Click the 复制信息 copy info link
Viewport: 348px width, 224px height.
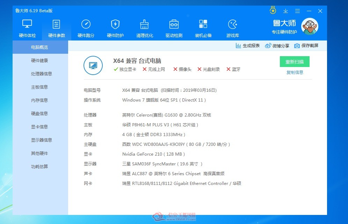pyautogui.click(x=295, y=73)
